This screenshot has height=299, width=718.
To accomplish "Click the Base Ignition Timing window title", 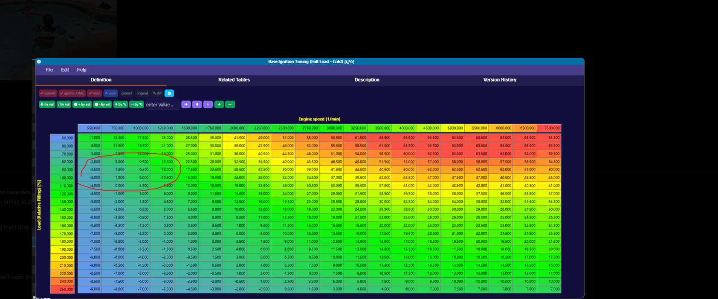I will click(311, 62).
